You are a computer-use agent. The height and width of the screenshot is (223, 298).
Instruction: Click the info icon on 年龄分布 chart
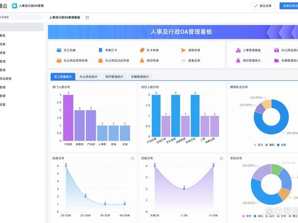(x=133, y=158)
